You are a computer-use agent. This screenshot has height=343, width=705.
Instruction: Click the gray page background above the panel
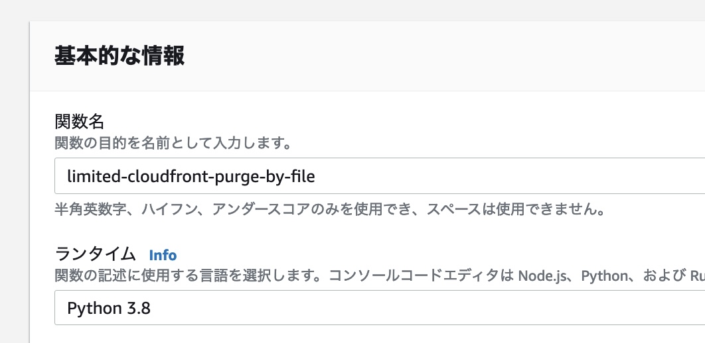(332, 9)
